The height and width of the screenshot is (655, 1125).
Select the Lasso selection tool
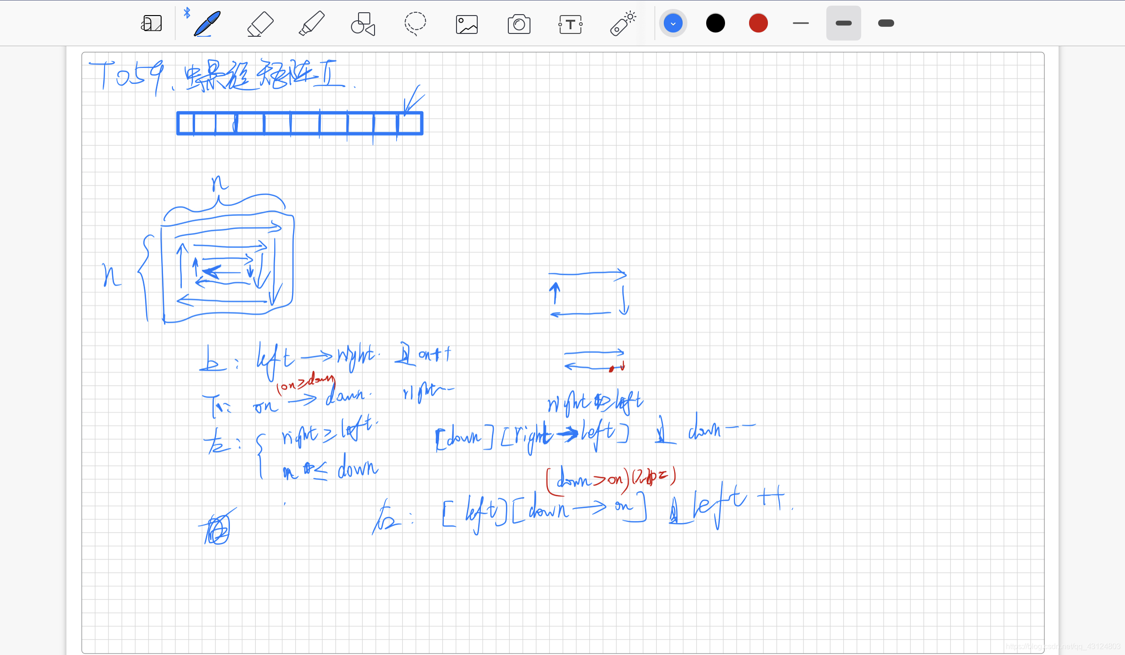415,24
